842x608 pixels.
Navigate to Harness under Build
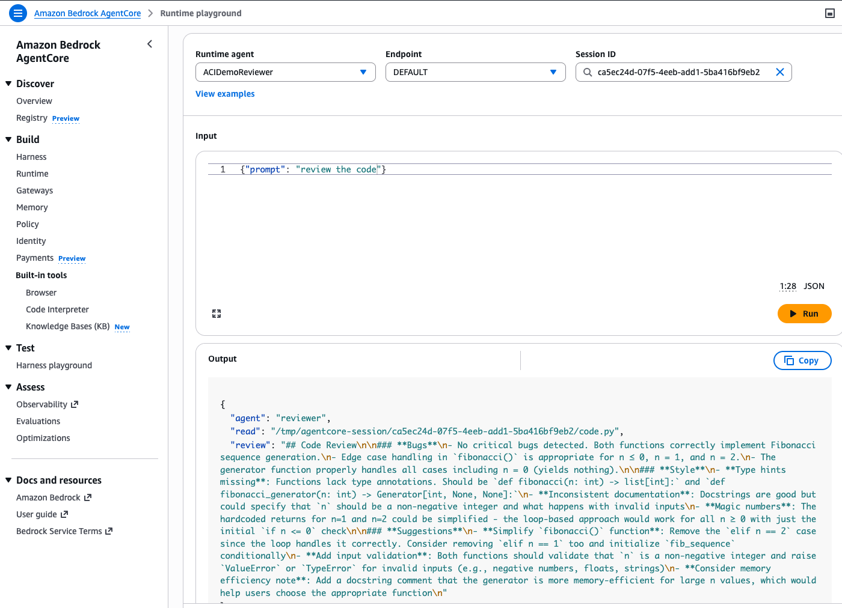click(31, 157)
